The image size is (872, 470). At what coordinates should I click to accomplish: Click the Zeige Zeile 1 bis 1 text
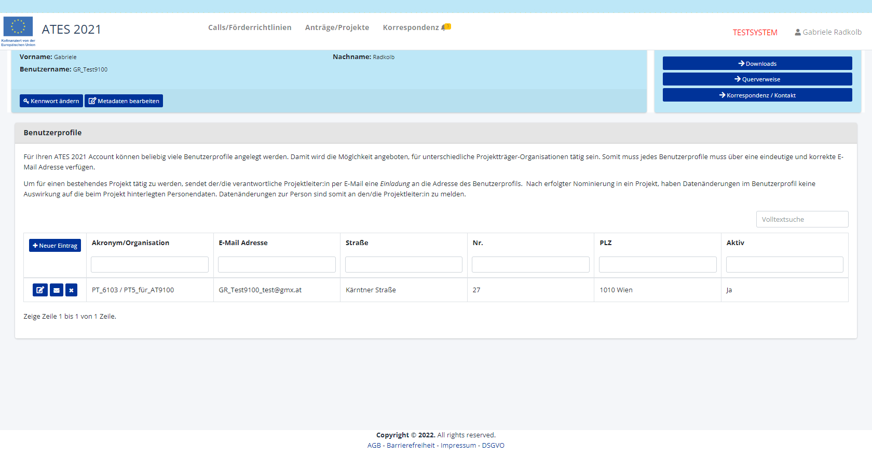pyautogui.click(x=70, y=317)
